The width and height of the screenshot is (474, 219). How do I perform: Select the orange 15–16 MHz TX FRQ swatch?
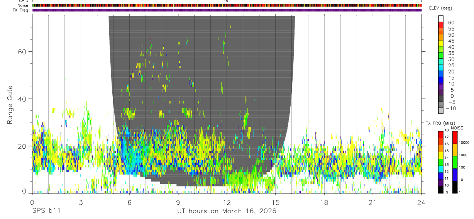pyautogui.click(x=441, y=148)
